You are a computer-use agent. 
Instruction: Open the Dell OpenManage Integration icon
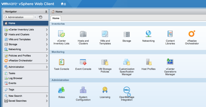[127, 90]
